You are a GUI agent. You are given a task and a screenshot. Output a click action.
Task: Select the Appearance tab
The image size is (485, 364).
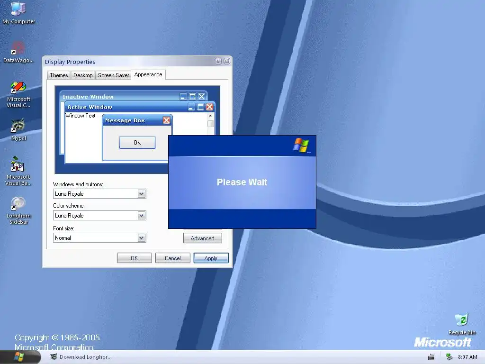point(148,74)
